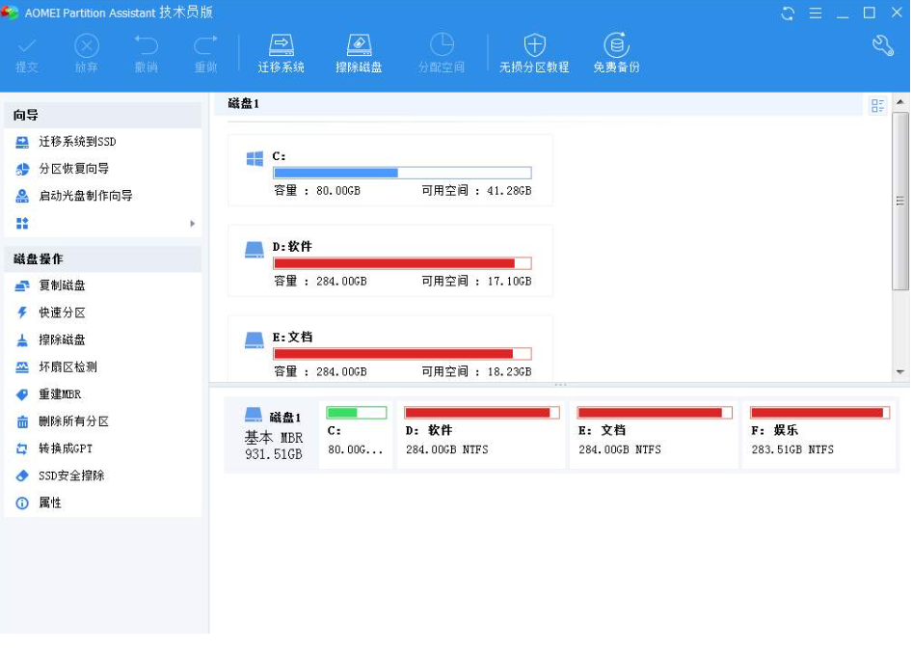Image resolution: width=912 pixels, height=651 pixels.
Task: Click the scroll down arrow of partition list
Action: point(900,371)
